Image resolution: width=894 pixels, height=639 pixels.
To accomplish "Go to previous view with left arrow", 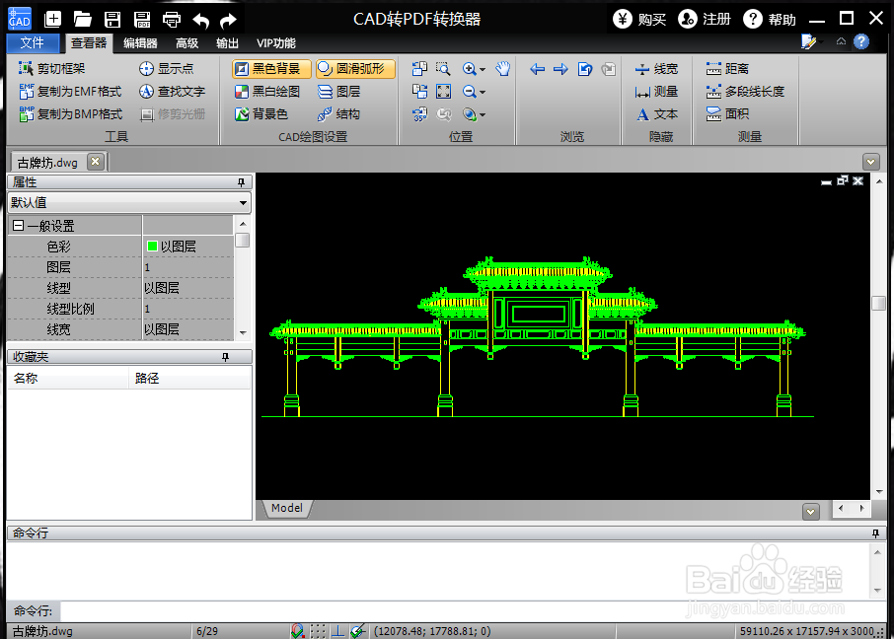I will click(537, 69).
